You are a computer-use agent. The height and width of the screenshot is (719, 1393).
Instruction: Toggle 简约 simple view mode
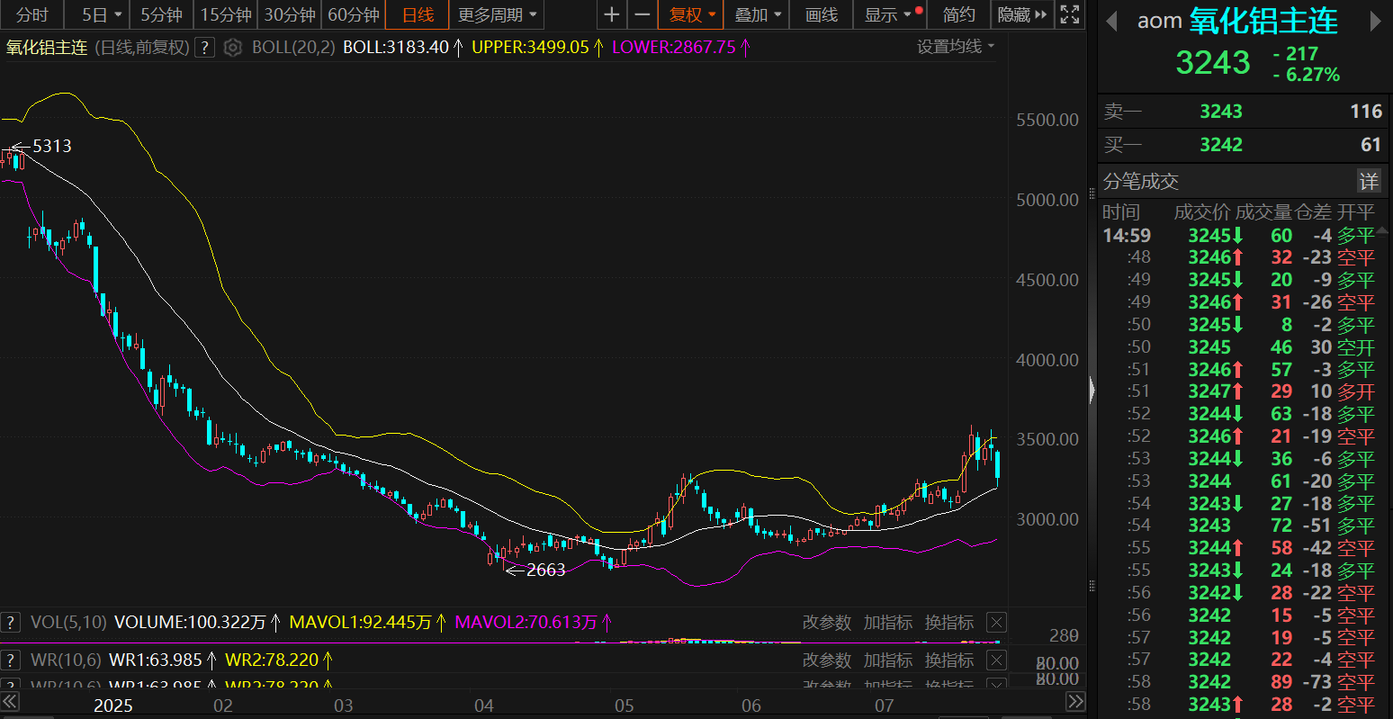click(x=958, y=14)
